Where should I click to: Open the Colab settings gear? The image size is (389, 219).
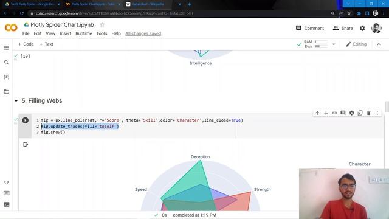click(x=362, y=29)
